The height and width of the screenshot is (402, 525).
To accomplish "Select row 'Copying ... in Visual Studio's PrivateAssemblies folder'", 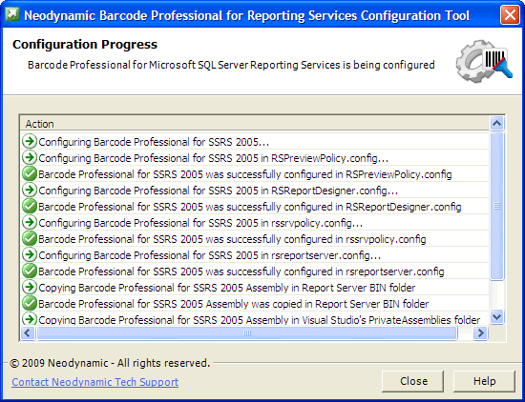I will coord(255,319).
